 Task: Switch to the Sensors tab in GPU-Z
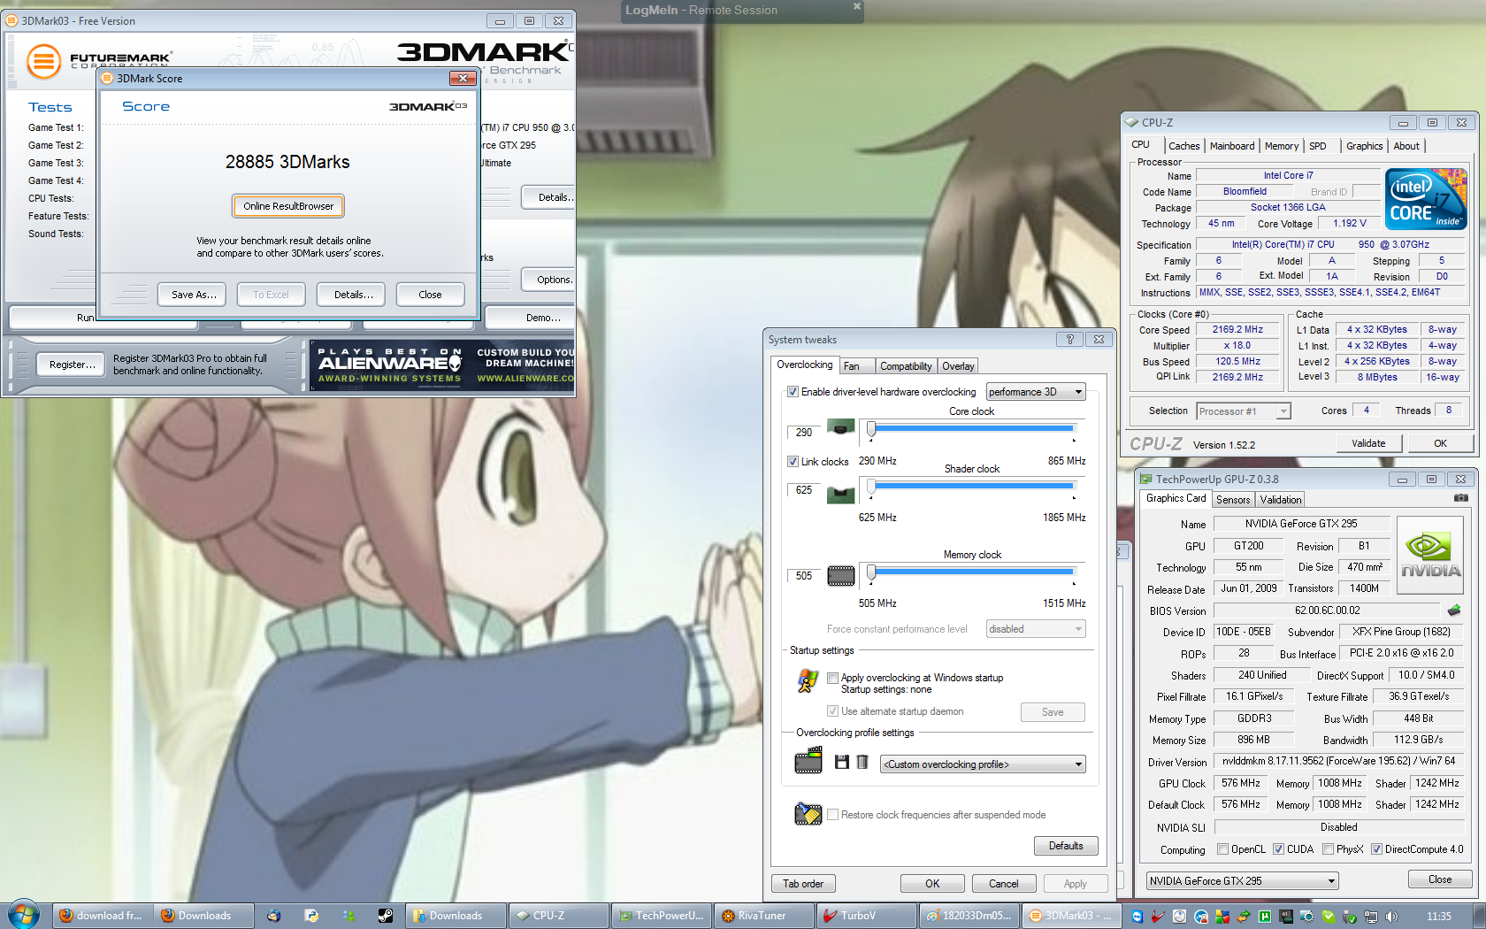pos(1233,500)
